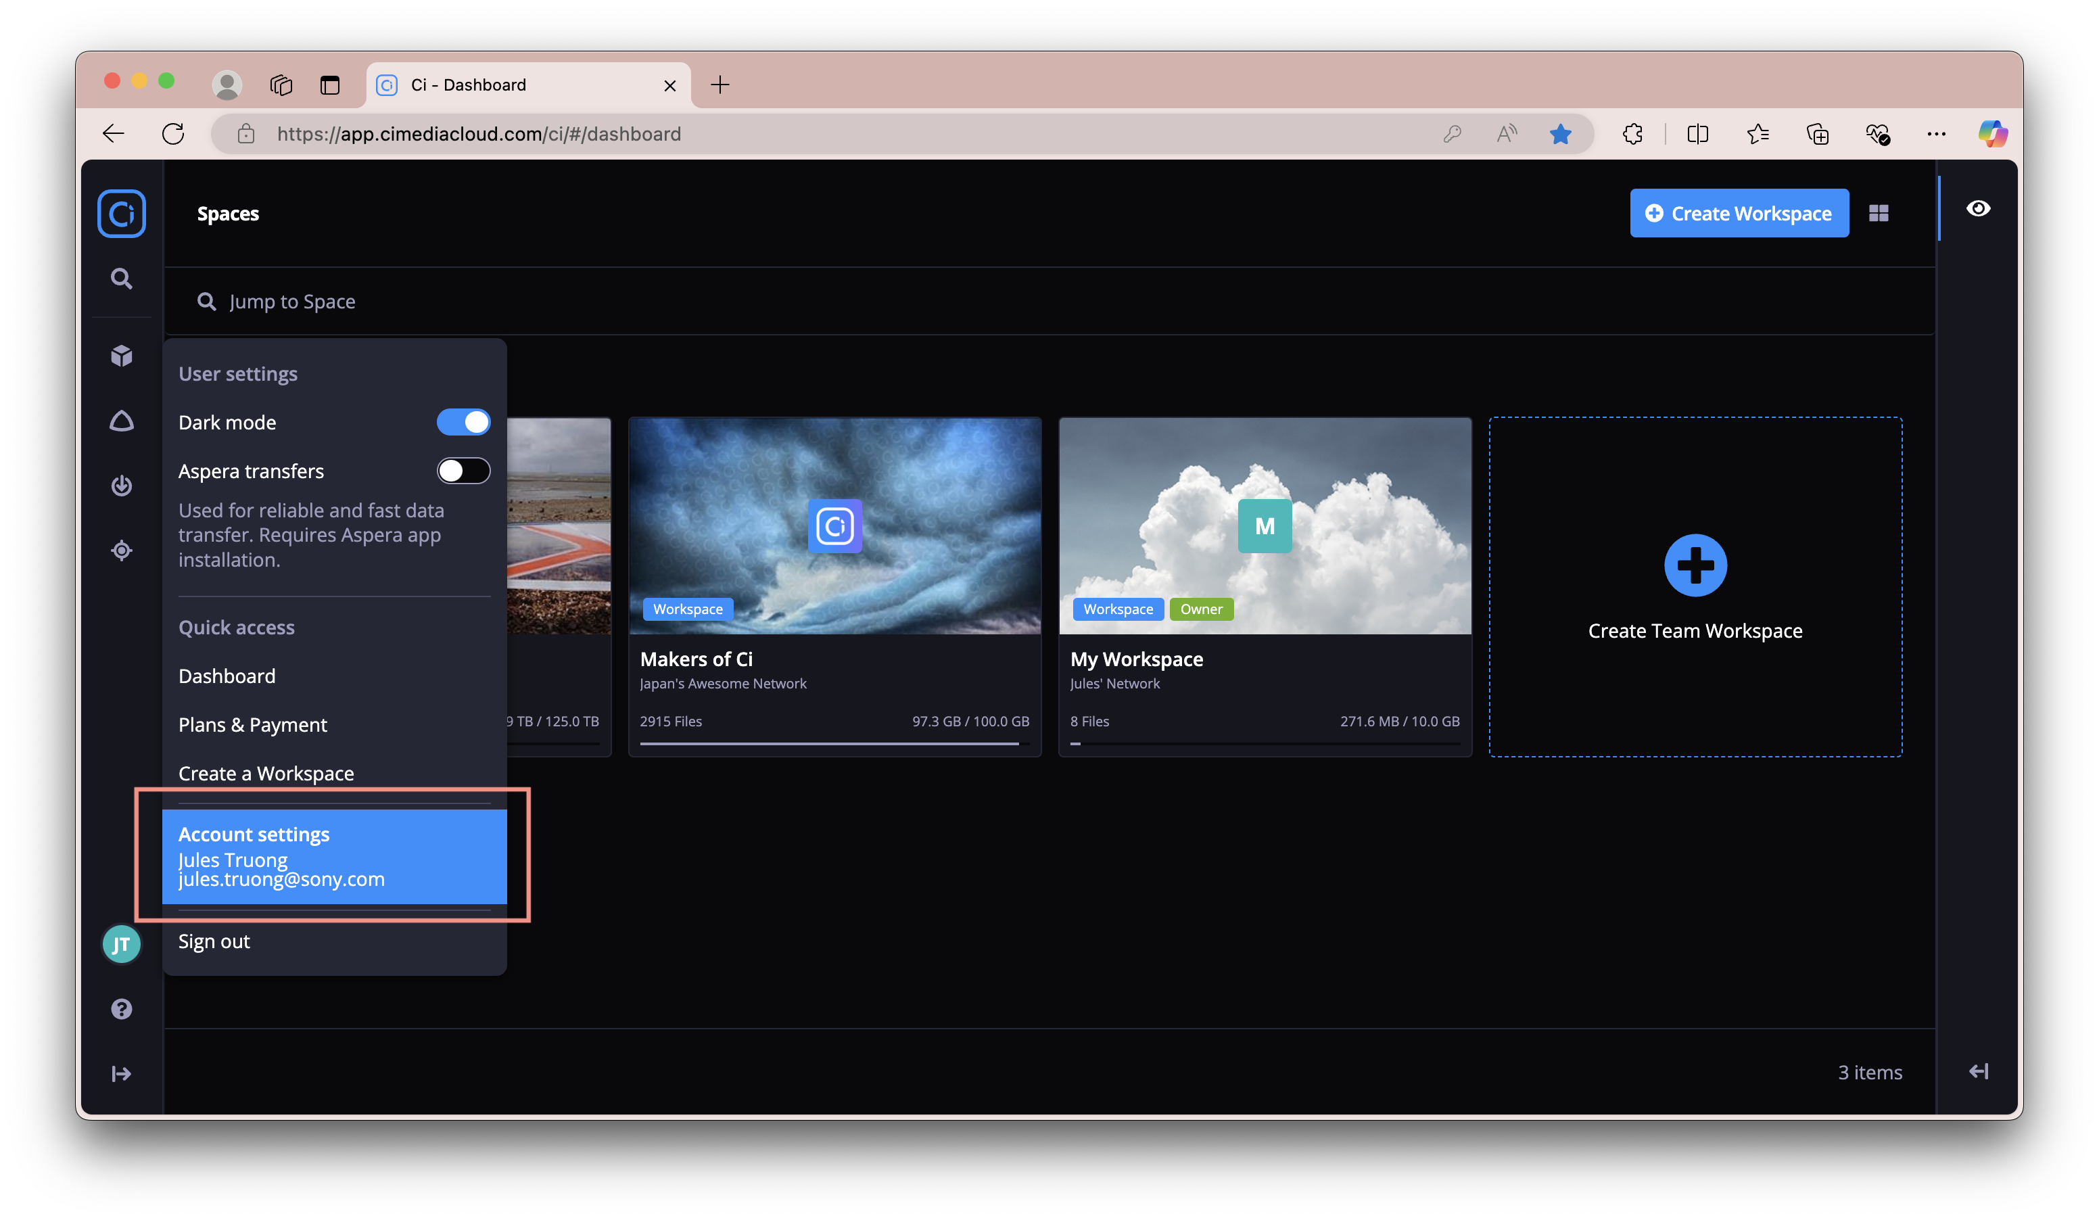
Task: Toggle the eye preview panel icon
Action: (1979, 208)
